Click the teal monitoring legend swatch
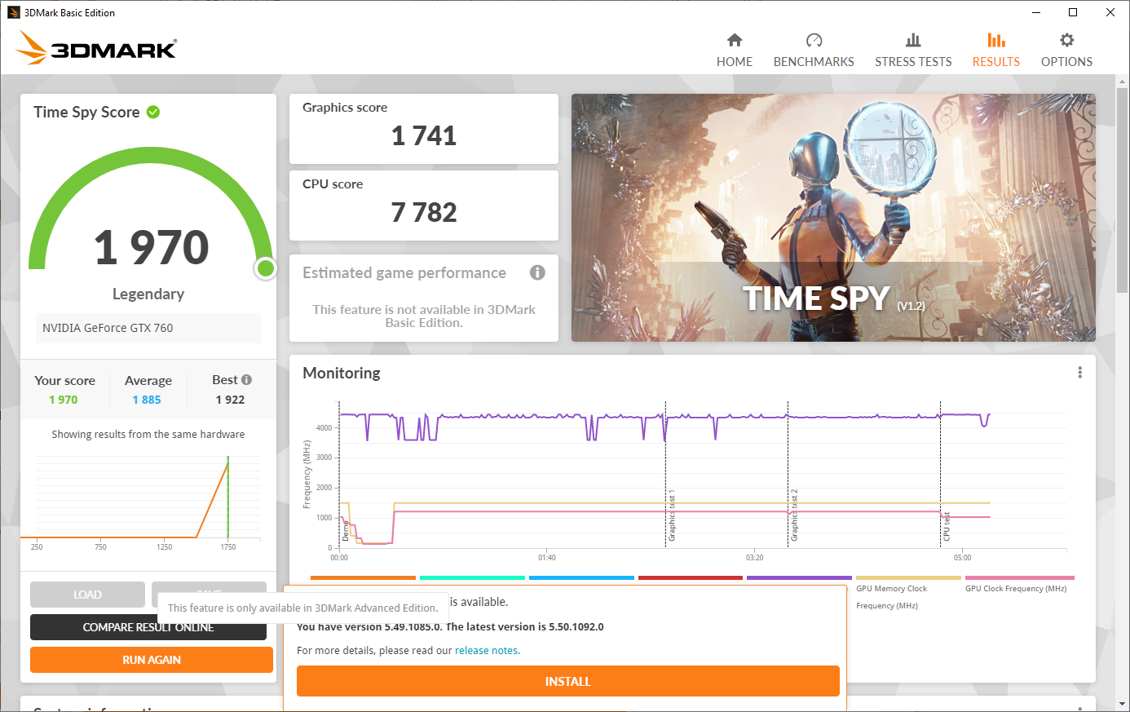The image size is (1130, 712). click(x=472, y=577)
